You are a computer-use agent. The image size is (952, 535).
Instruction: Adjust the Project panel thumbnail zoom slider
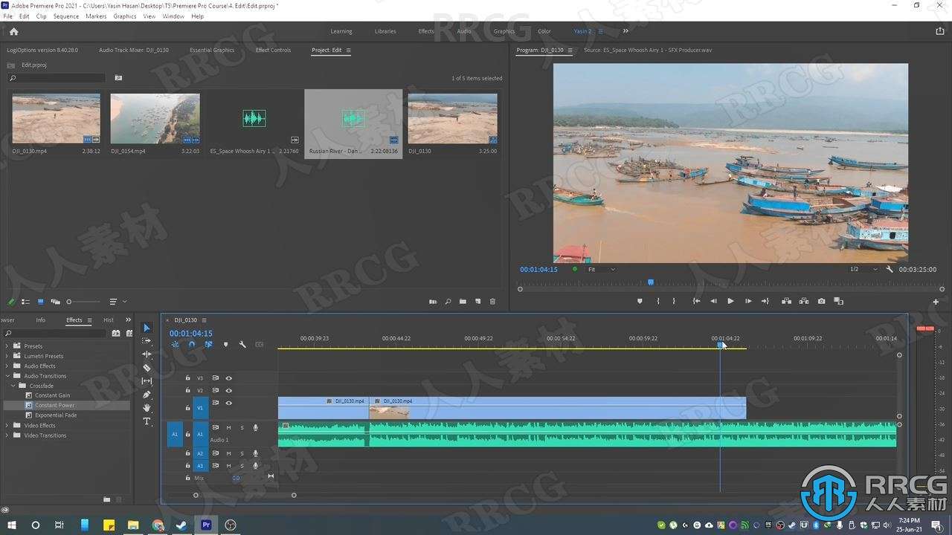(x=69, y=302)
